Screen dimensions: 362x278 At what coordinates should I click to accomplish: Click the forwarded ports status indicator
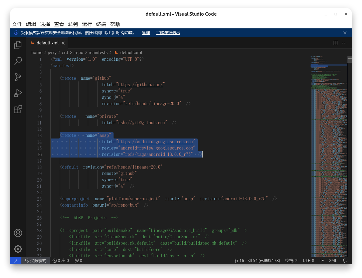coord(78,261)
